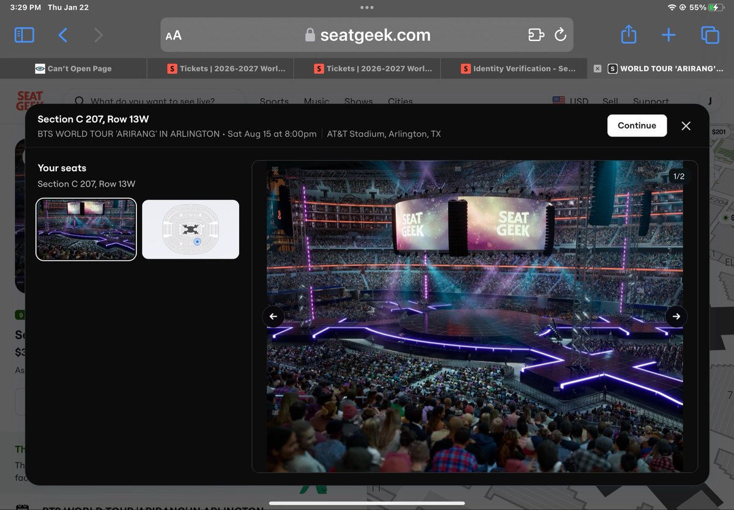
Task: Click the SeatGeek logo in the header
Action: click(30, 101)
